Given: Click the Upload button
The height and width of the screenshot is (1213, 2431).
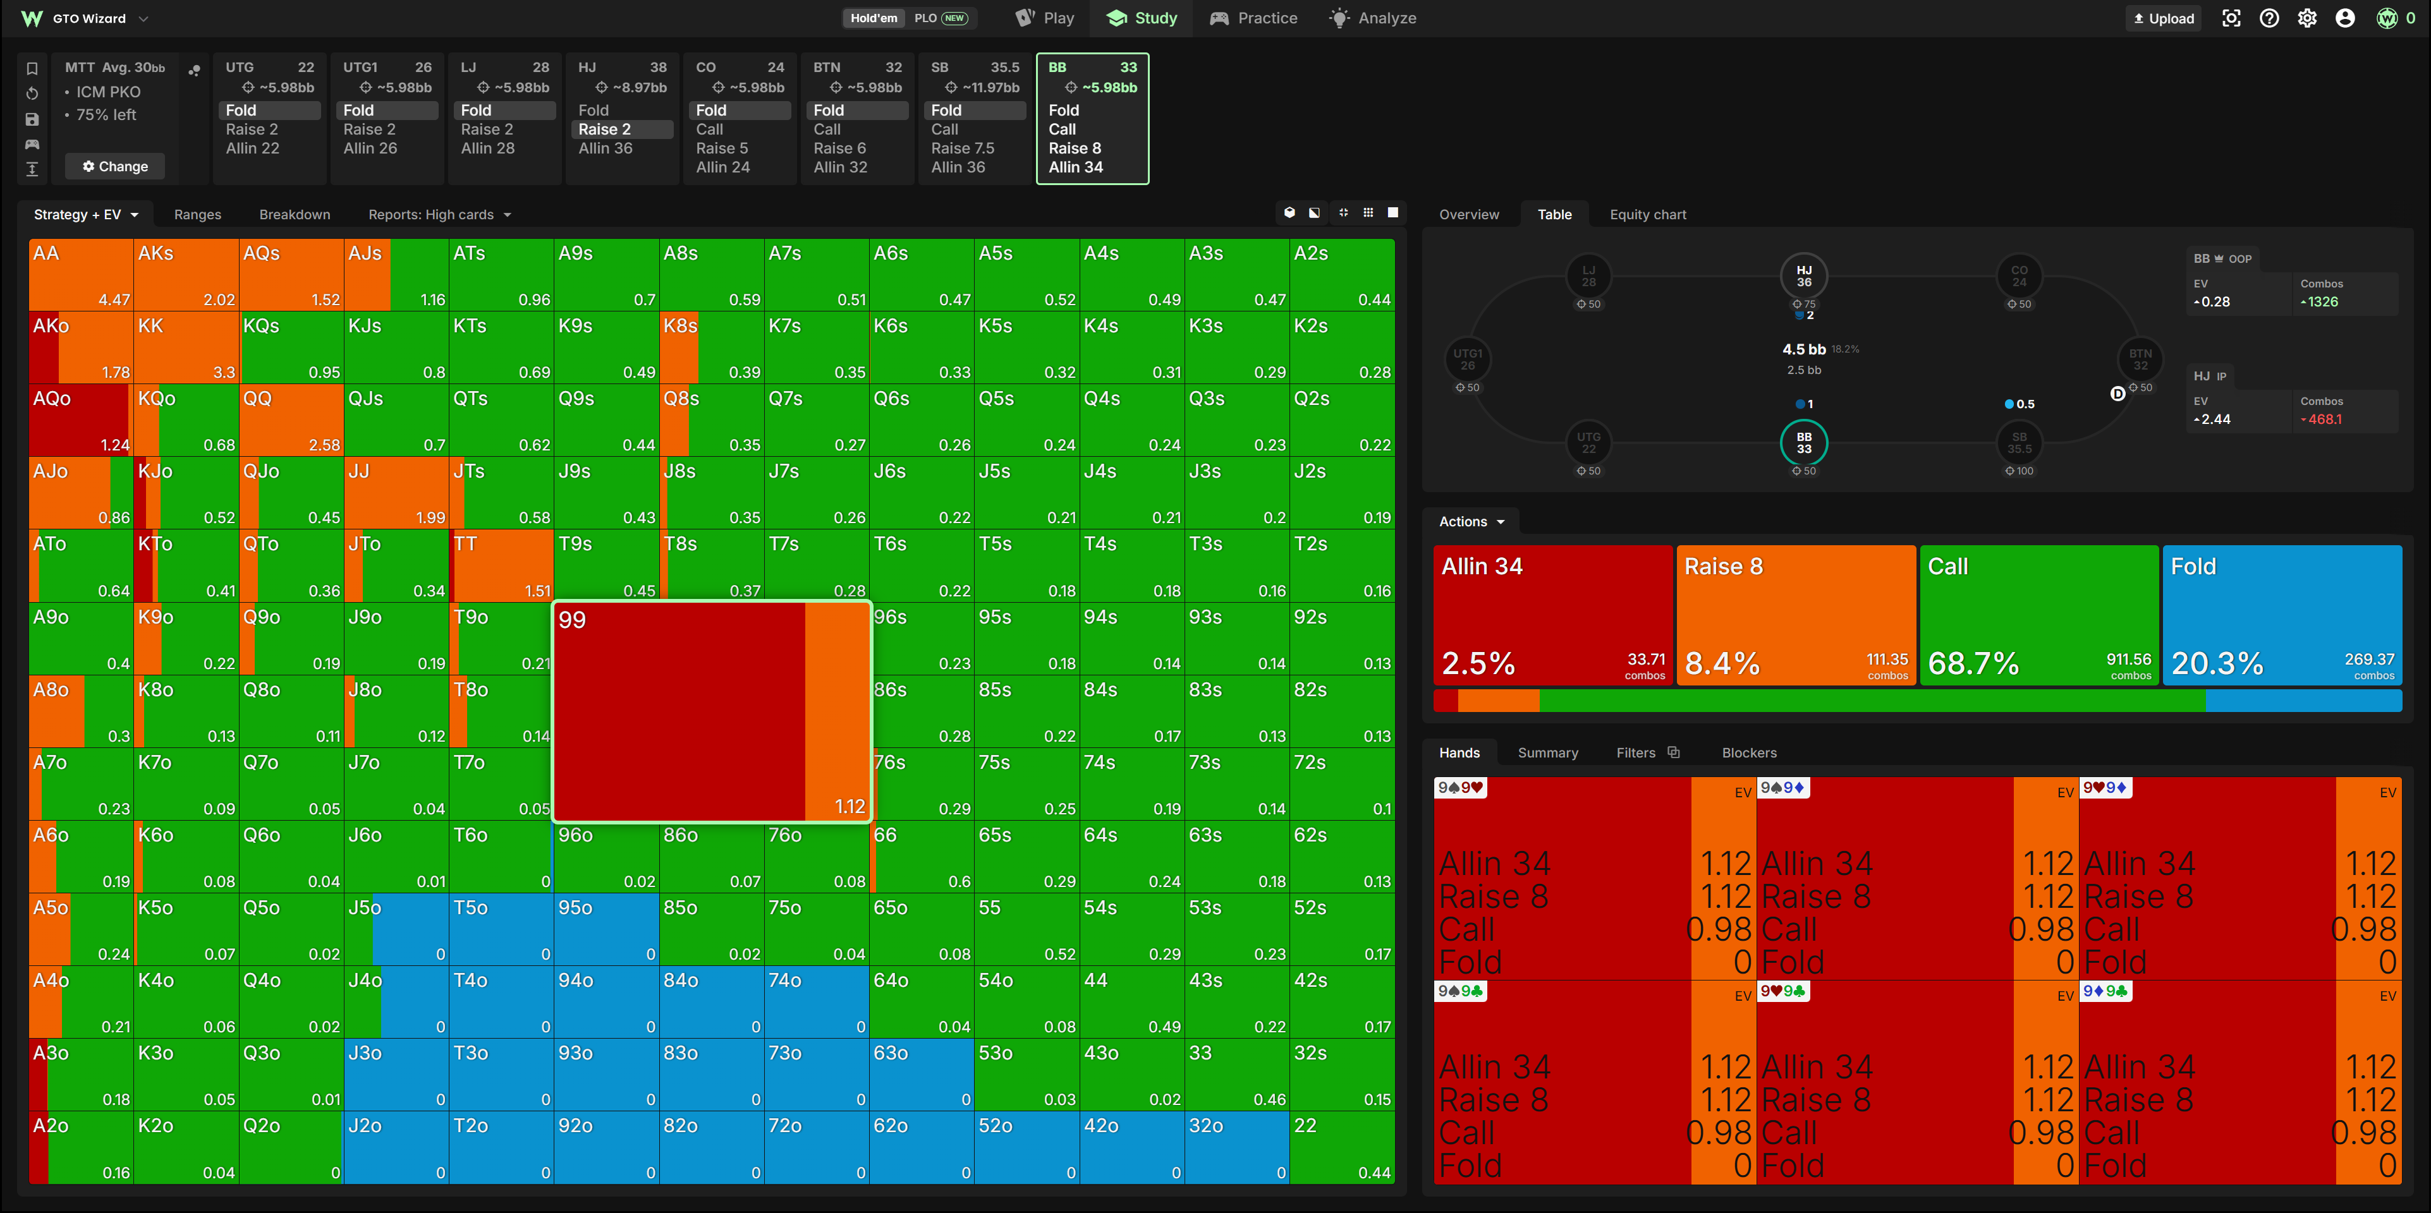Looking at the screenshot, I should [x=2163, y=18].
